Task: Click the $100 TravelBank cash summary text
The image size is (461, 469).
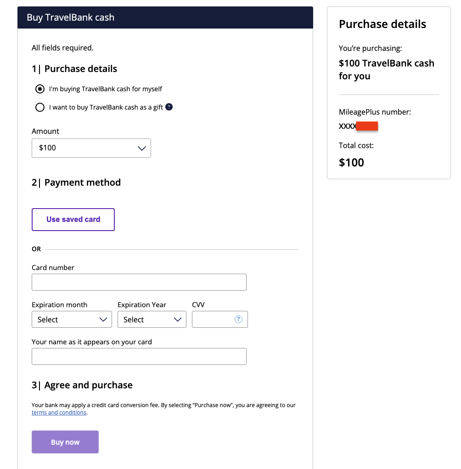Action: pyautogui.click(x=386, y=69)
